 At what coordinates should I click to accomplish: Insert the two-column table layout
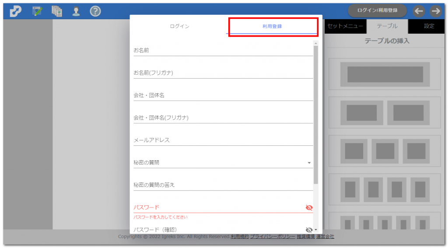[385, 113]
